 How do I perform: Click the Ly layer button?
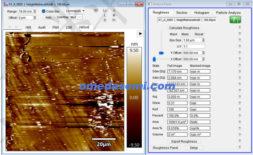coord(105,10)
